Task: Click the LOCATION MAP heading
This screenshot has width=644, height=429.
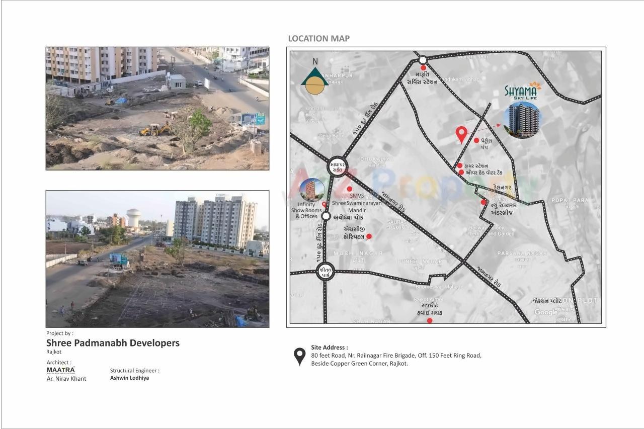Action: click(318, 38)
